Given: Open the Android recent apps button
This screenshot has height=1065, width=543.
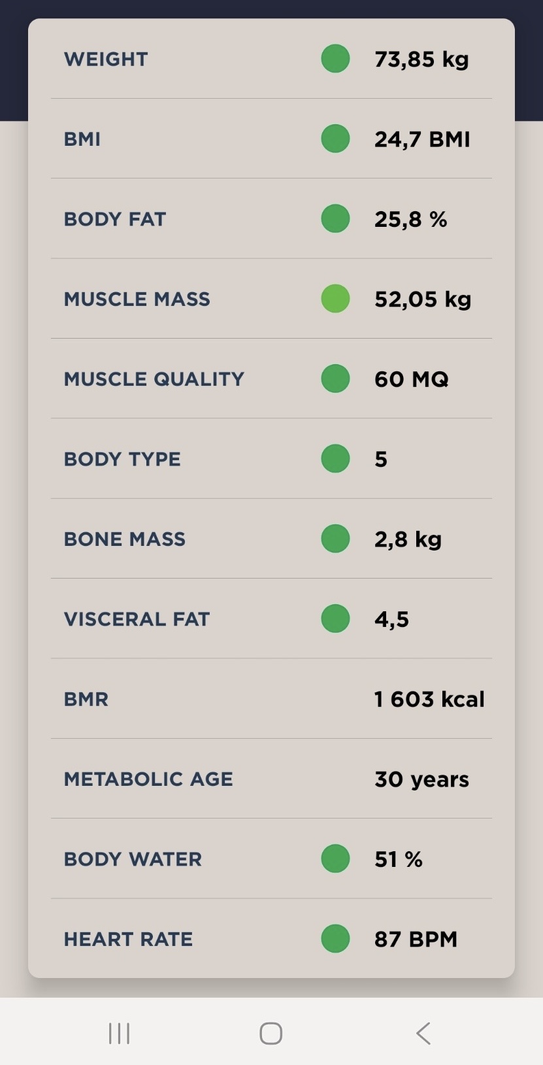Looking at the screenshot, I should pyautogui.click(x=120, y=1034).
